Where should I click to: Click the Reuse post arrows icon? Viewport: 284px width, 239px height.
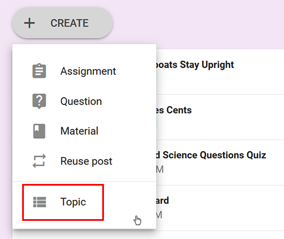point(39,161)
